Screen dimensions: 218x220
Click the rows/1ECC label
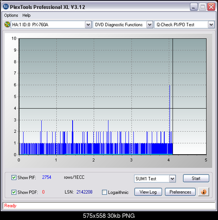74,177
